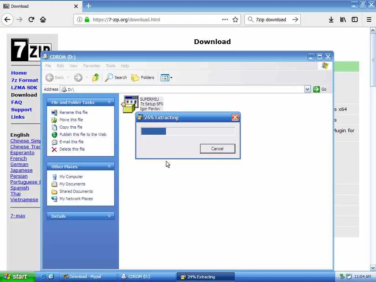Switch to 24% Extracting taskbar item
376x282 pixels.
[206, 276]
